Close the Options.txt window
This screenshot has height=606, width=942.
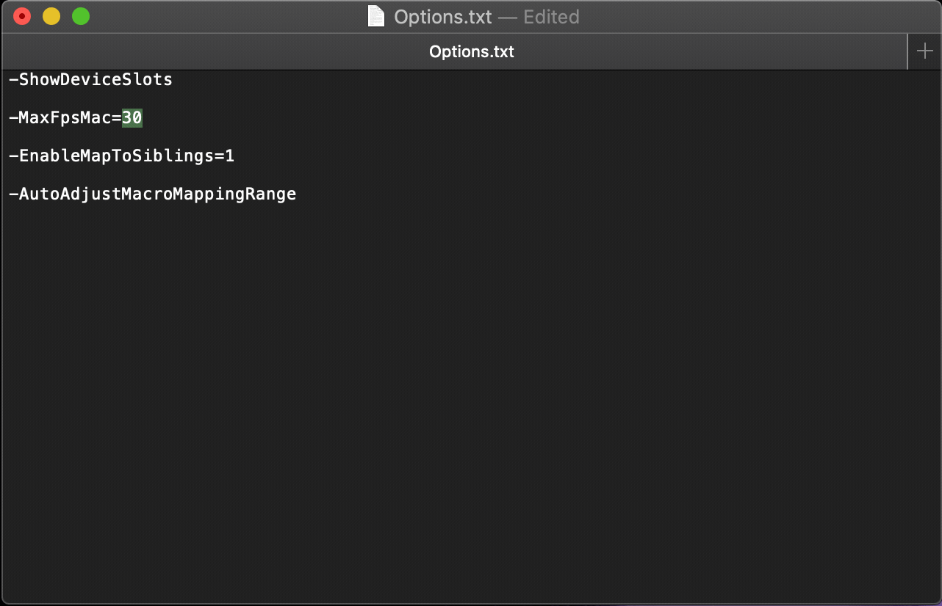point(22,16)
